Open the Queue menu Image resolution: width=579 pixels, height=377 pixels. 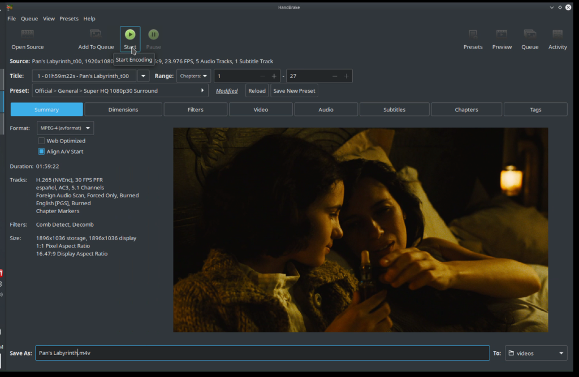(29, 19)
